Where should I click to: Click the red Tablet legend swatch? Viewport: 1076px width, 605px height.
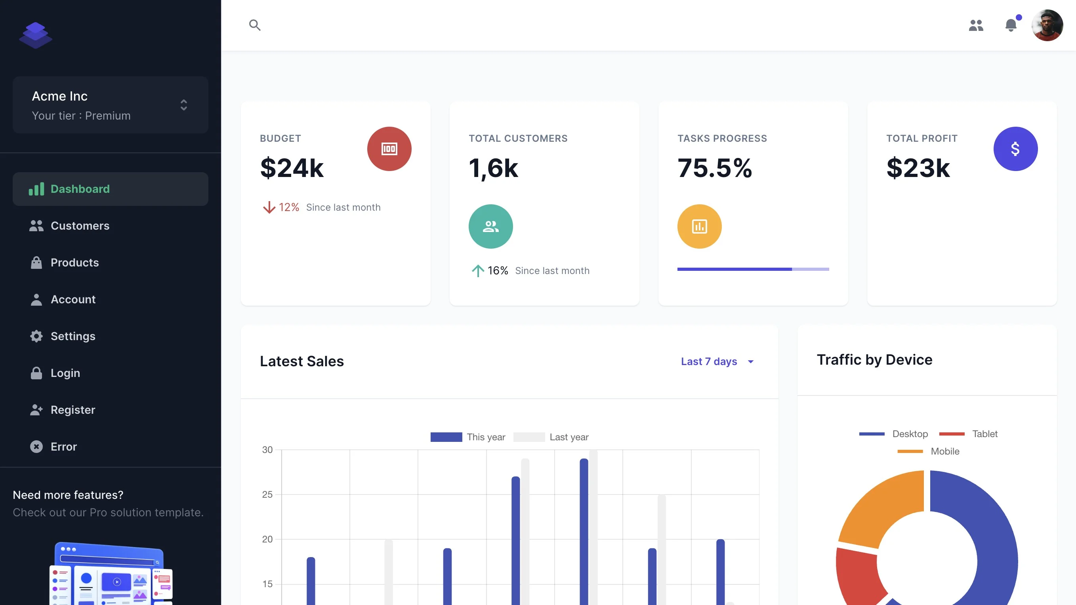[x=952, y=434]
